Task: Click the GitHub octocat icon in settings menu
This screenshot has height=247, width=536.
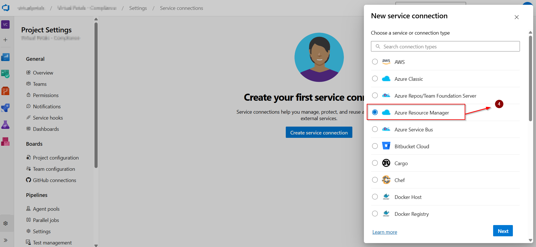Action: point(28,180)
